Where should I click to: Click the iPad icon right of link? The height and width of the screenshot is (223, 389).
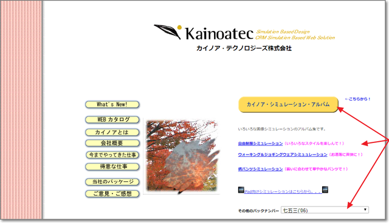coord(325,190)
